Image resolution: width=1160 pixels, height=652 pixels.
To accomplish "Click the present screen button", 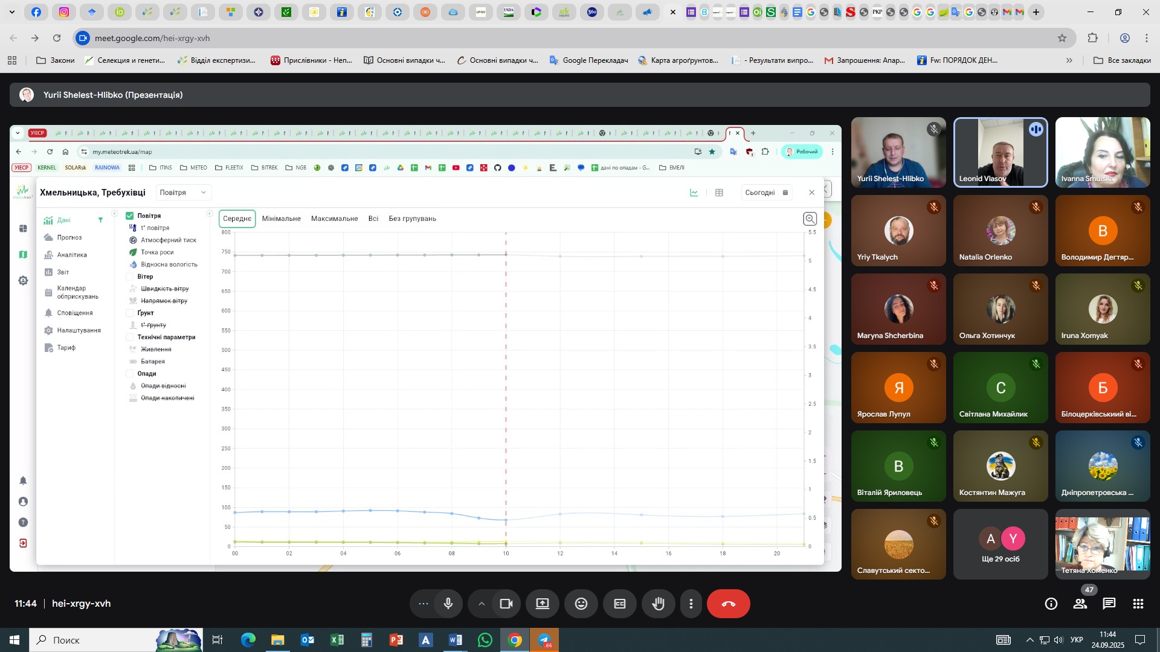I will [543, 604].
